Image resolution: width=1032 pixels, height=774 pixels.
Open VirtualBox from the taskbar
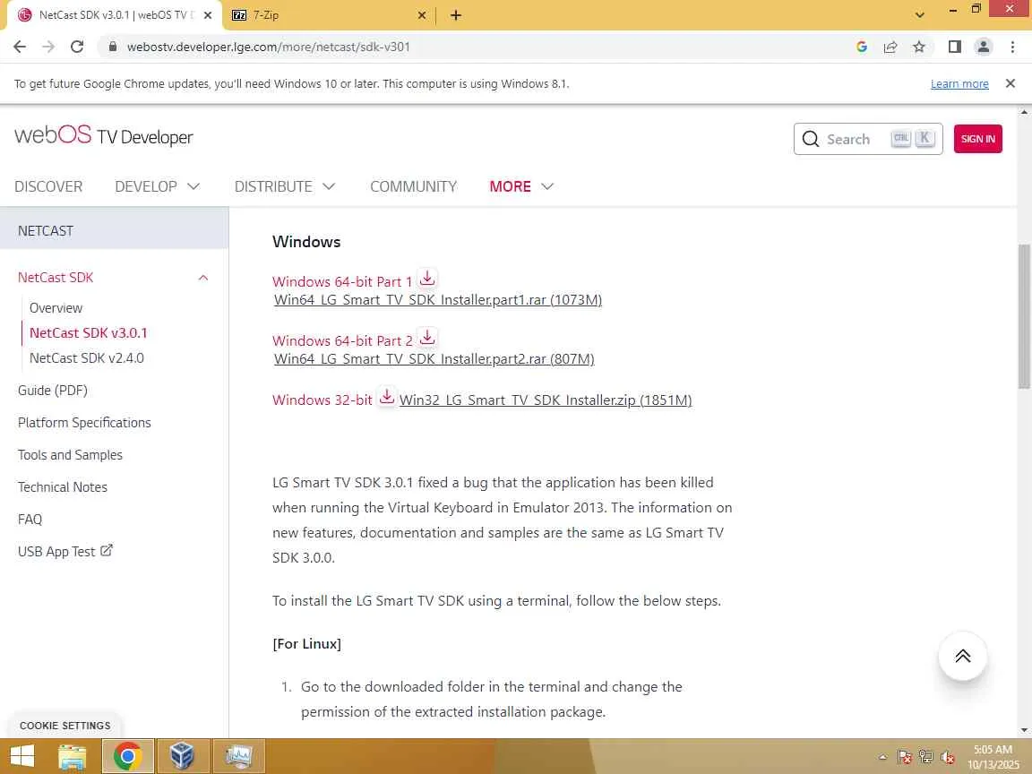click(x=183, y=756)
